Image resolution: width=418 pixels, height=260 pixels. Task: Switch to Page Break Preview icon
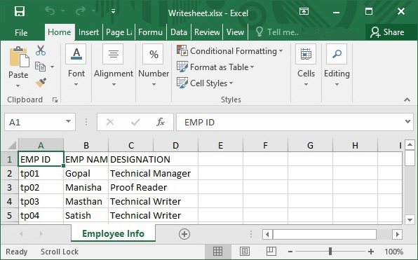[x=271, y=251]
